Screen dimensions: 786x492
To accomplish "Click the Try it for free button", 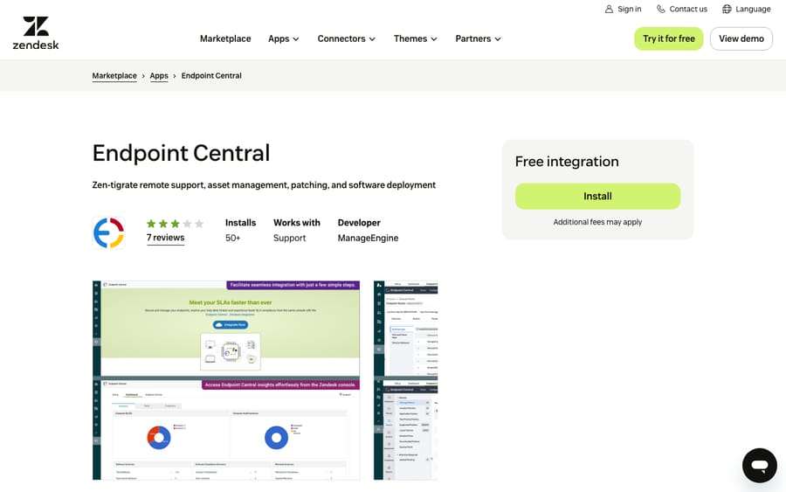I will click(669, 38).
